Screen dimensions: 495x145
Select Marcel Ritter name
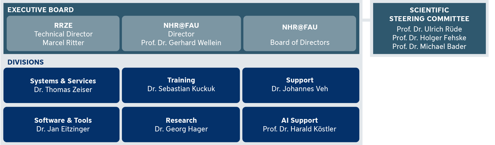coord(63,43)
